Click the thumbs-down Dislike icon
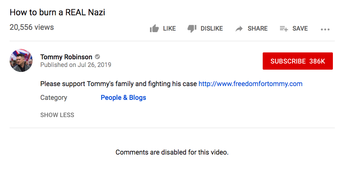The image size is (344, 194). pyautogui.click(x=192, y=29)
